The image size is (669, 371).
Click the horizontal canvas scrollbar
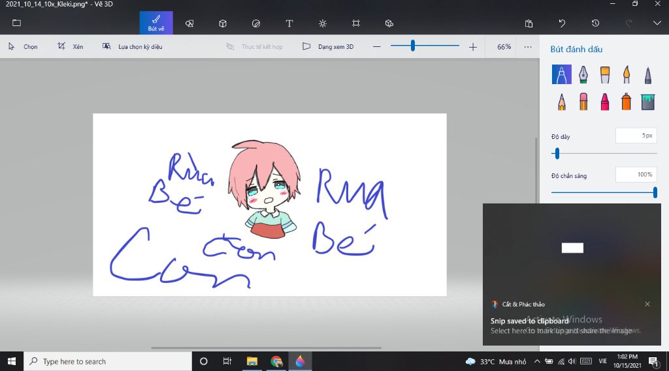pyautogui.click(x=267, y=348)
